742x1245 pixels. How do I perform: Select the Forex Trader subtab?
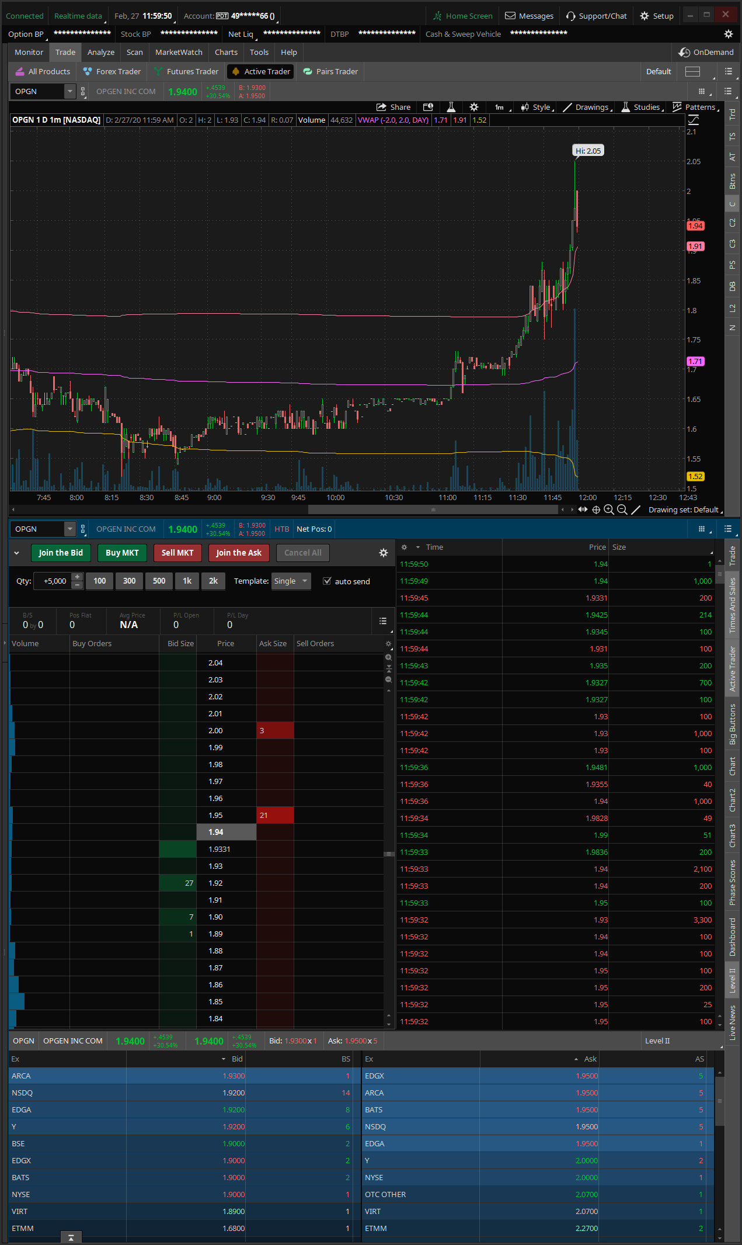[112, 71]
